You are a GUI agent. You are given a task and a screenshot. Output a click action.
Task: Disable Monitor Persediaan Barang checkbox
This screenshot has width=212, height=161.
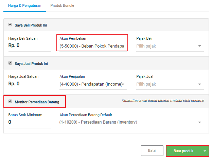click(x=10, y=101)
